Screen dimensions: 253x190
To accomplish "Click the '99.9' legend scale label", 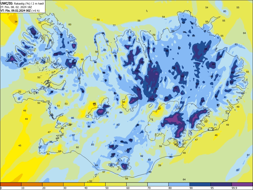I will coord(234,188).
